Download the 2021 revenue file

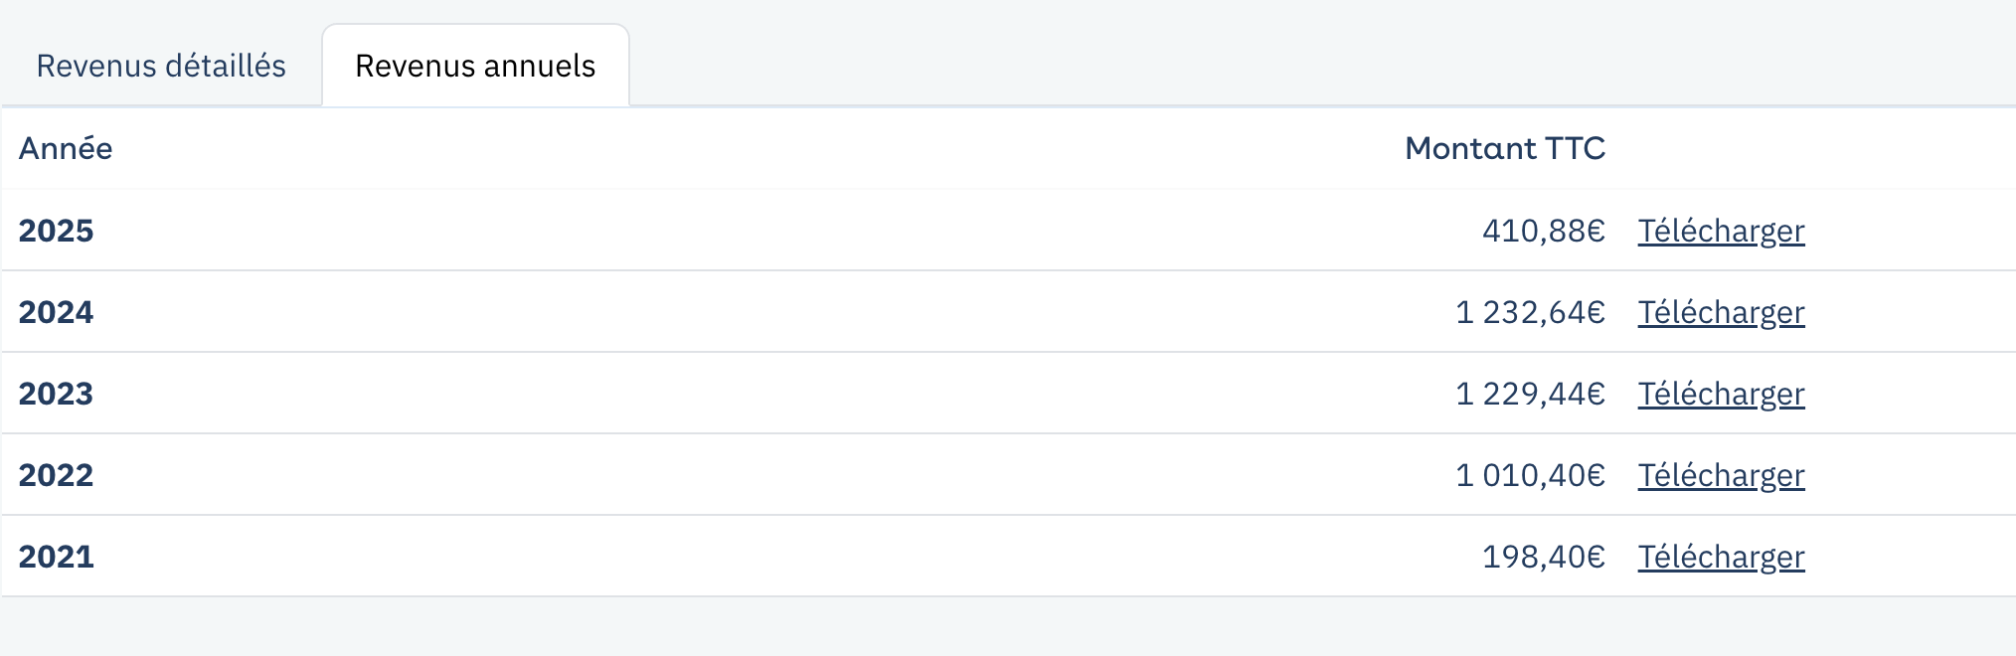click(1721, 557)
